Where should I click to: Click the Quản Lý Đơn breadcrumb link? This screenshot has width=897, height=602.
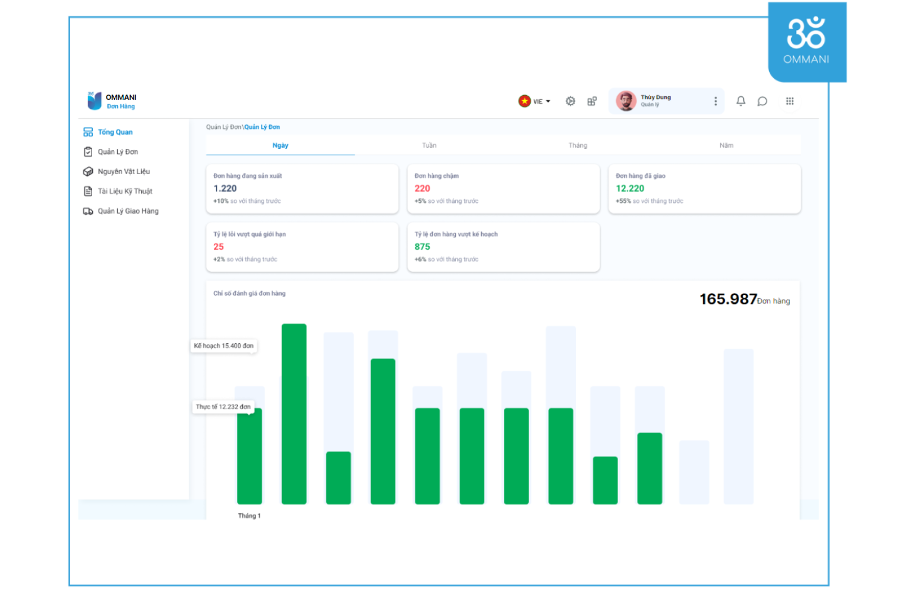tap(262, 127)
